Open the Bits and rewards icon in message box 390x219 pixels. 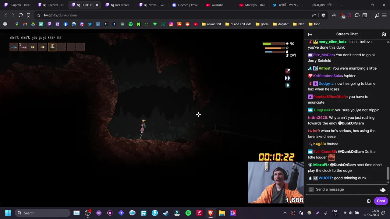383,189
